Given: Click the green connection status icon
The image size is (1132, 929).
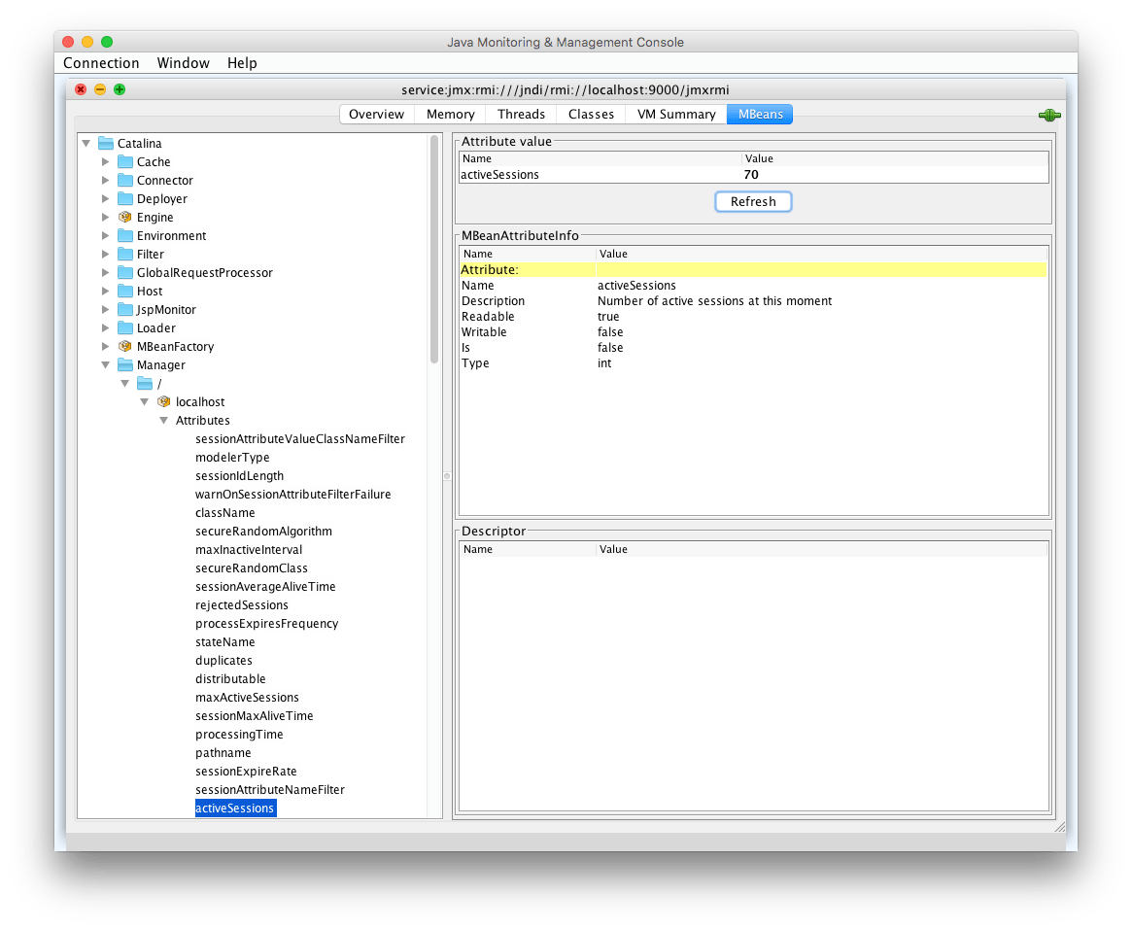Looking at the screenshot, I should tap(1049, 115).
